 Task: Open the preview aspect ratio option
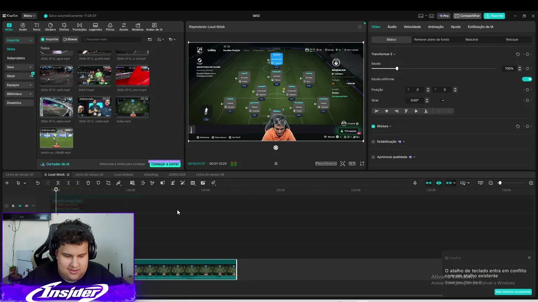(352, 164)
